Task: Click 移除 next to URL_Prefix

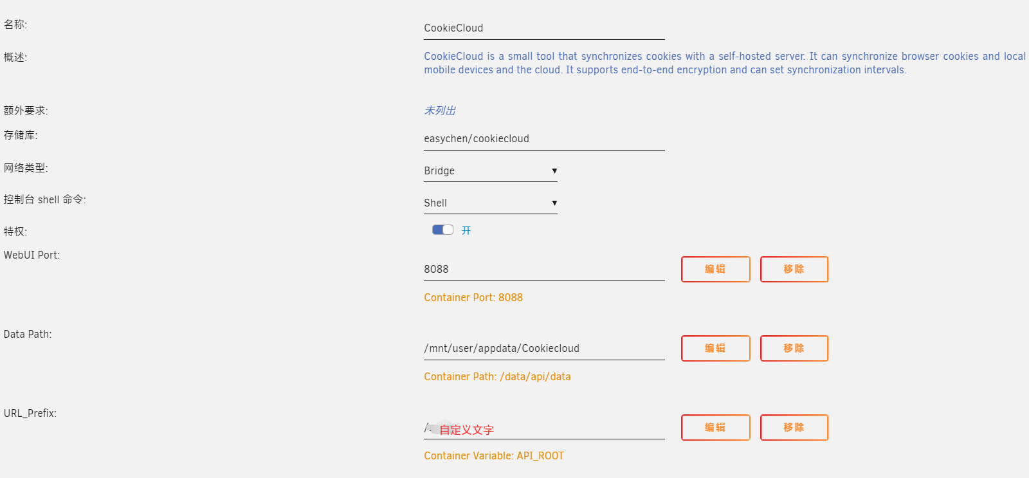Action: click(794, 427)
